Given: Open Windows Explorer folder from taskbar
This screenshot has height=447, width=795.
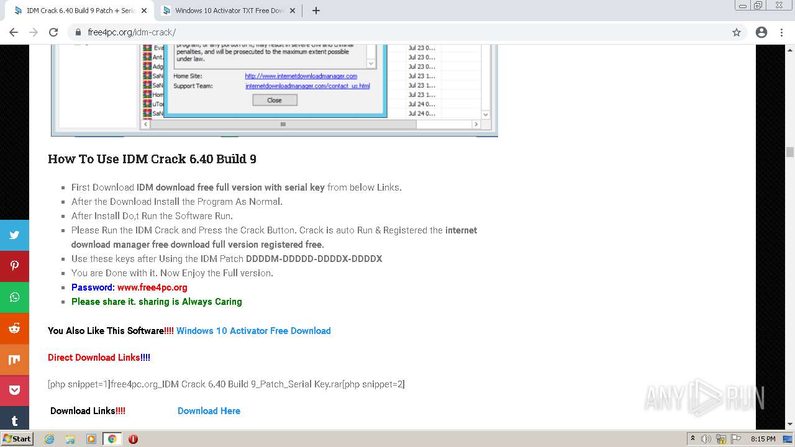Looking at the screenshot, I should coord(70,439).
